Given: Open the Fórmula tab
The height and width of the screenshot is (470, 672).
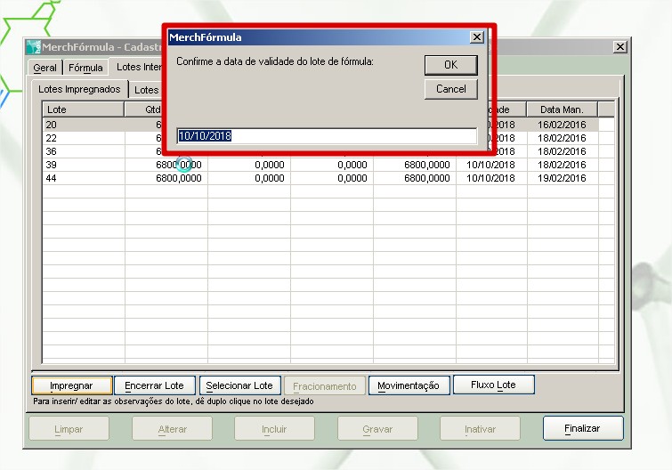Looking at the screenshot, I should [x=86, y=68].
